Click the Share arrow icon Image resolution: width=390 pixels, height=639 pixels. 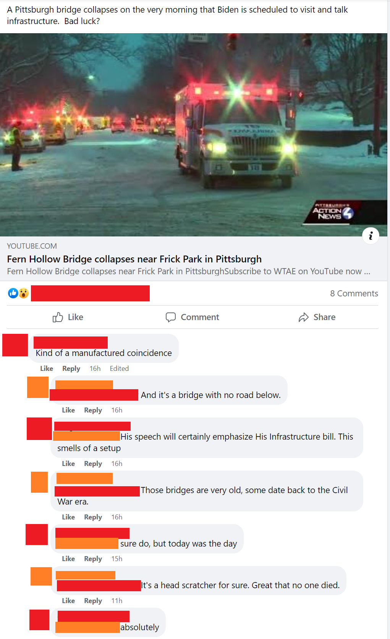[304, 317]
